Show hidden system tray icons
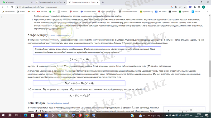This screenshot has height=118, width=211. click(x=164, y=115)
